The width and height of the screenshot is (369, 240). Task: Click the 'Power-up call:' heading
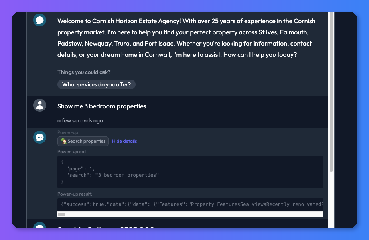pos(73,152)
